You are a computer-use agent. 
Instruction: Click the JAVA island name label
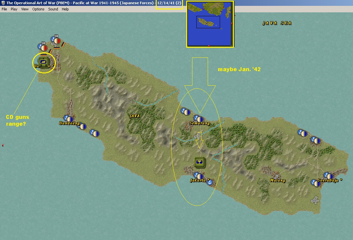point(135,116)
